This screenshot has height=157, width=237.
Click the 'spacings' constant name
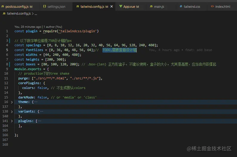[33, 45]
